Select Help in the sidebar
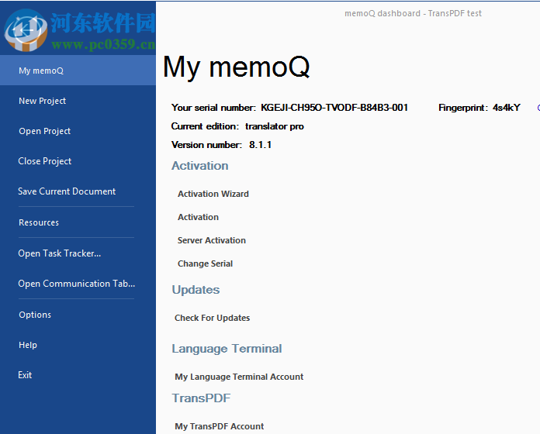The image size is (540, 434). (28, 345)
